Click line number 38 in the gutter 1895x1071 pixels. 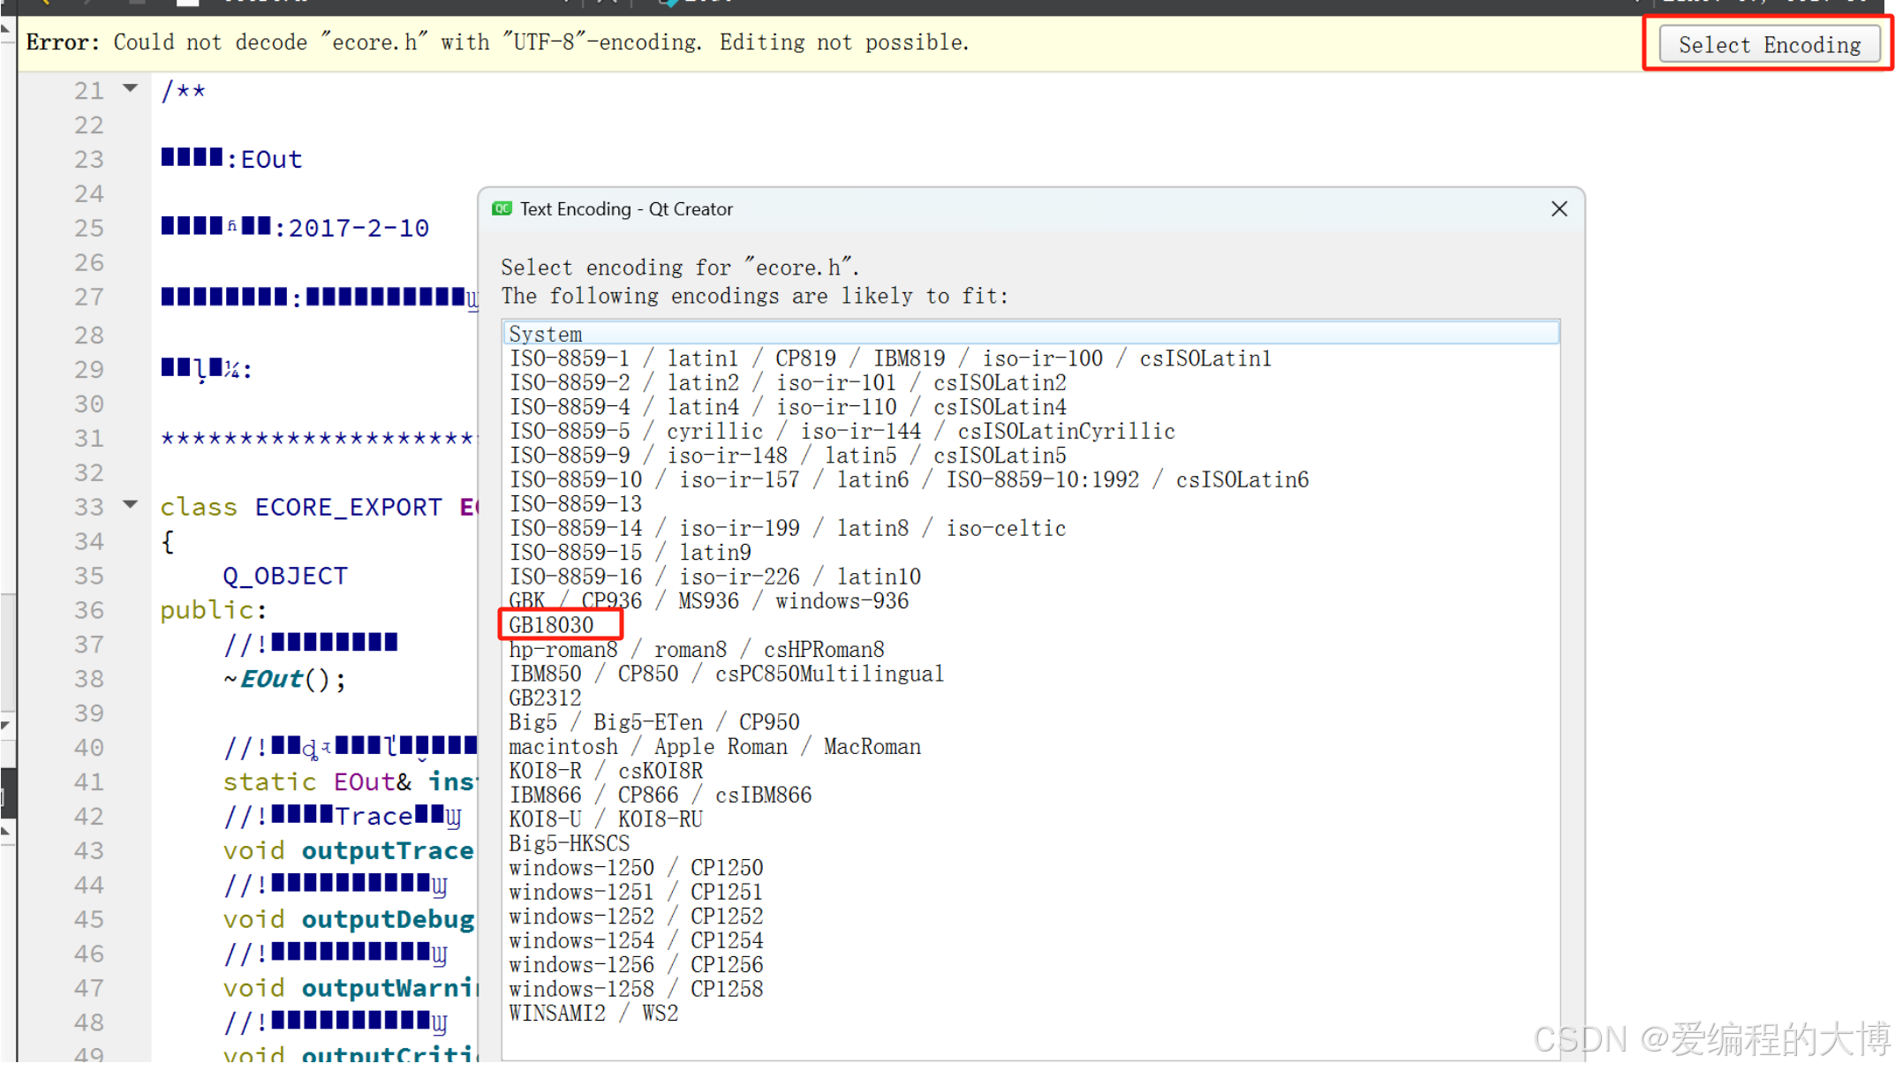[x=88, y=679]
